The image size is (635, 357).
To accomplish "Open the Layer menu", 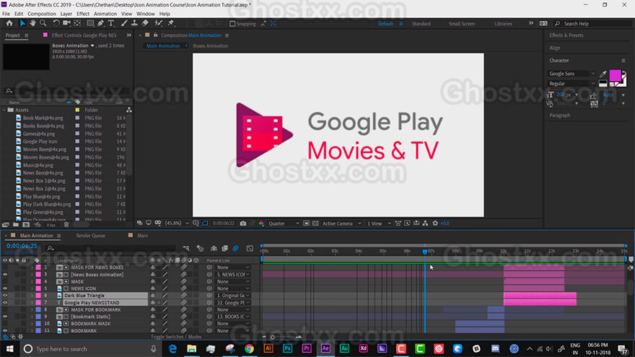I will [66, 14].
